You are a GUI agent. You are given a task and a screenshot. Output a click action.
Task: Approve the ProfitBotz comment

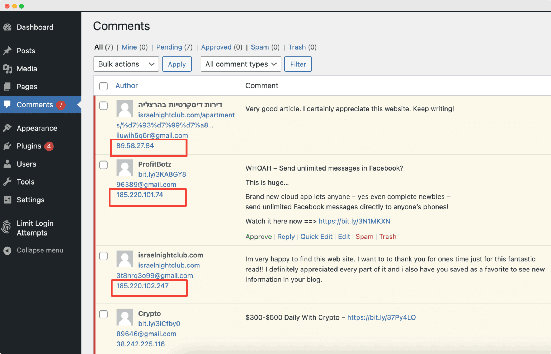[258, 237]
